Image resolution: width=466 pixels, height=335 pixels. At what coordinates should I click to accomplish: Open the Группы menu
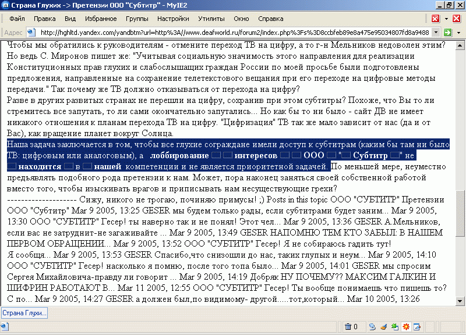[137, 19]
